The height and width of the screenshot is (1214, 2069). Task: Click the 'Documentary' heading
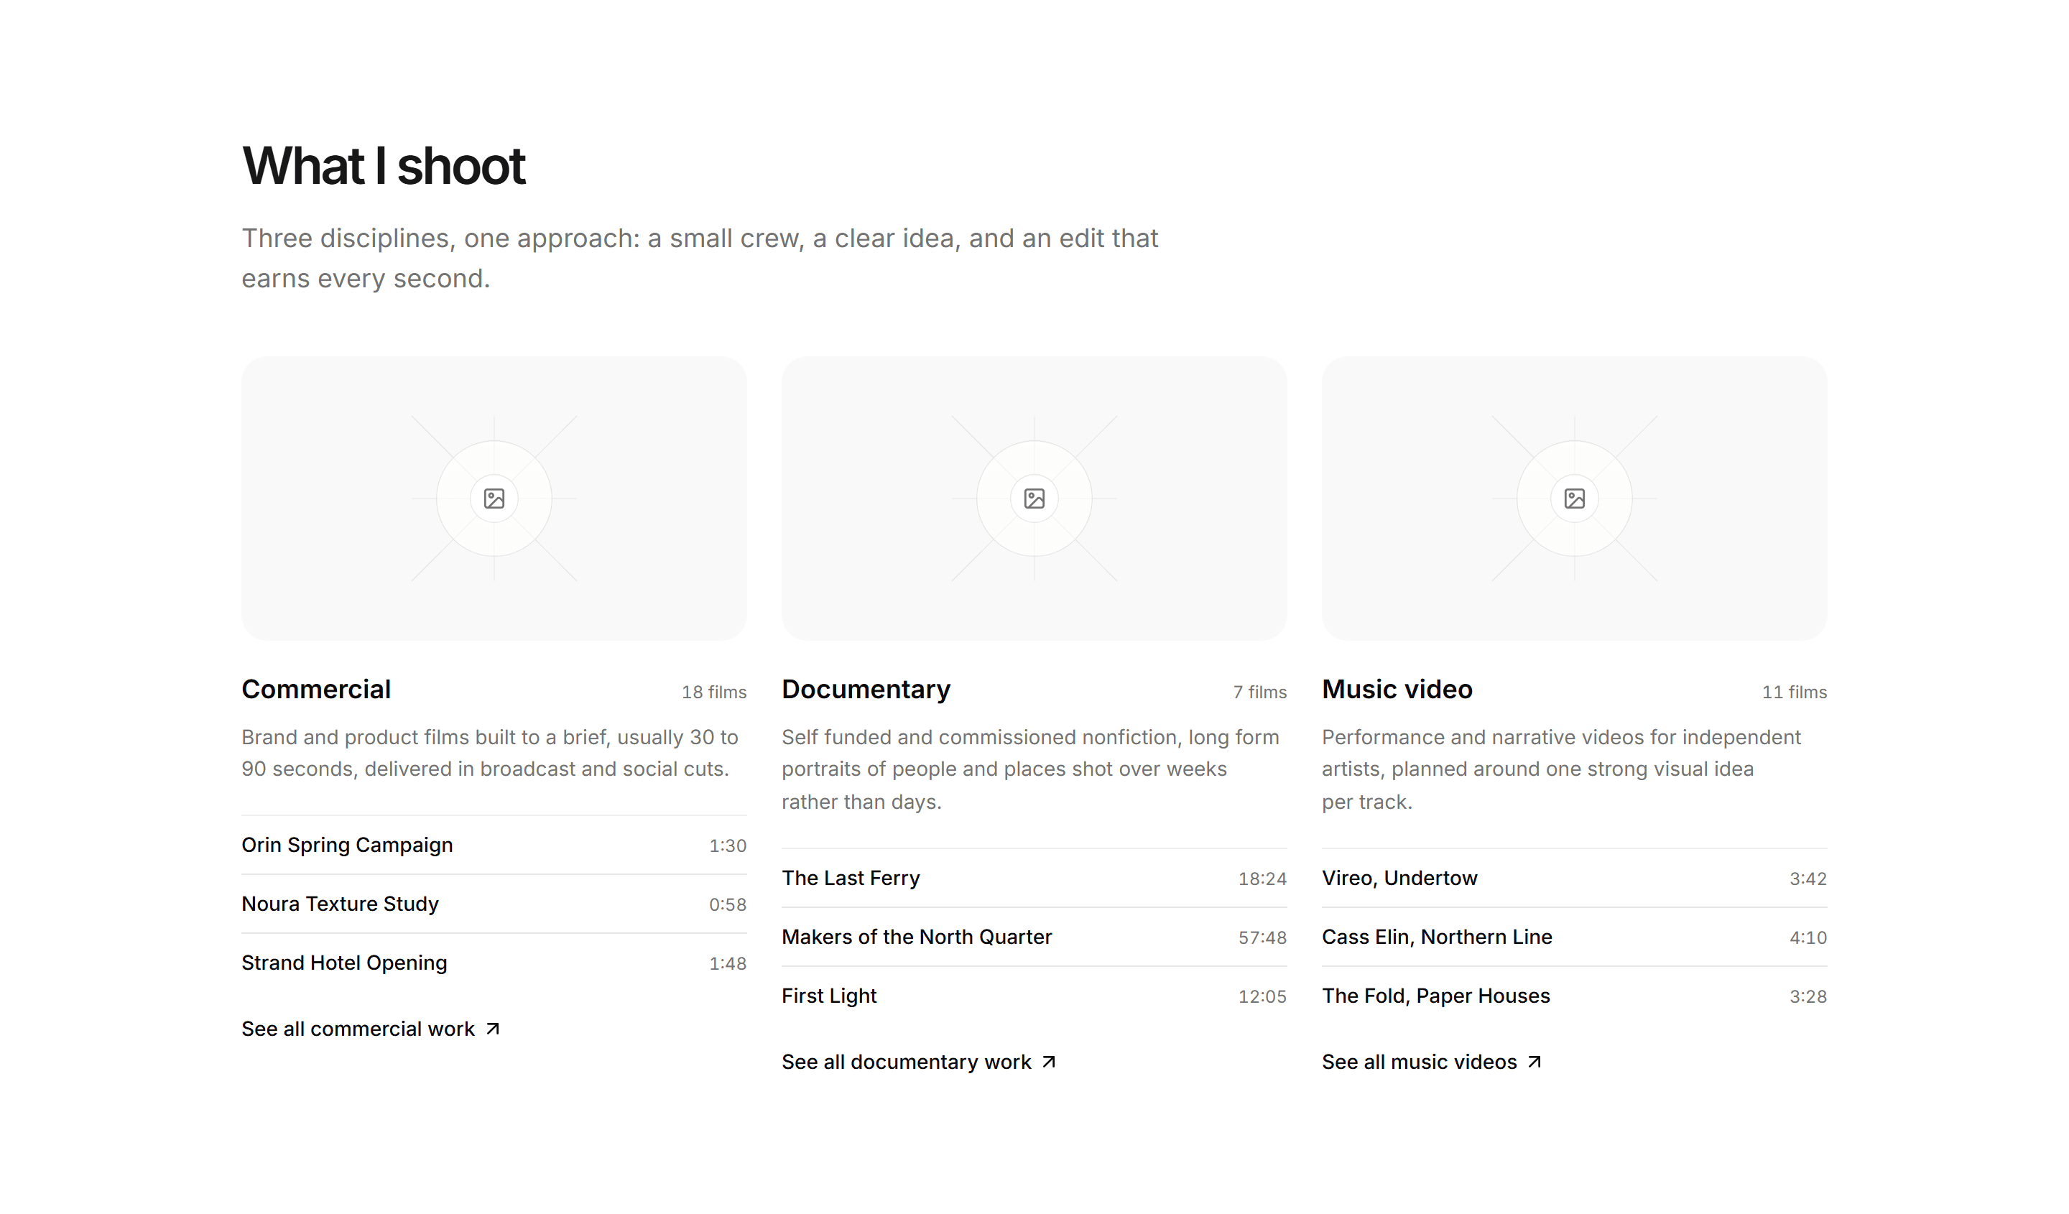tap(866, 690)
